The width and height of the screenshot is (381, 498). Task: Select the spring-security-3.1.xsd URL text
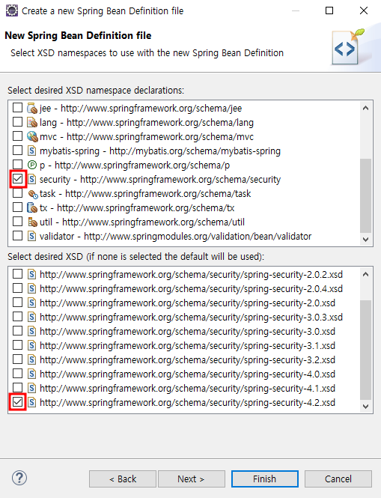(187, 345)
